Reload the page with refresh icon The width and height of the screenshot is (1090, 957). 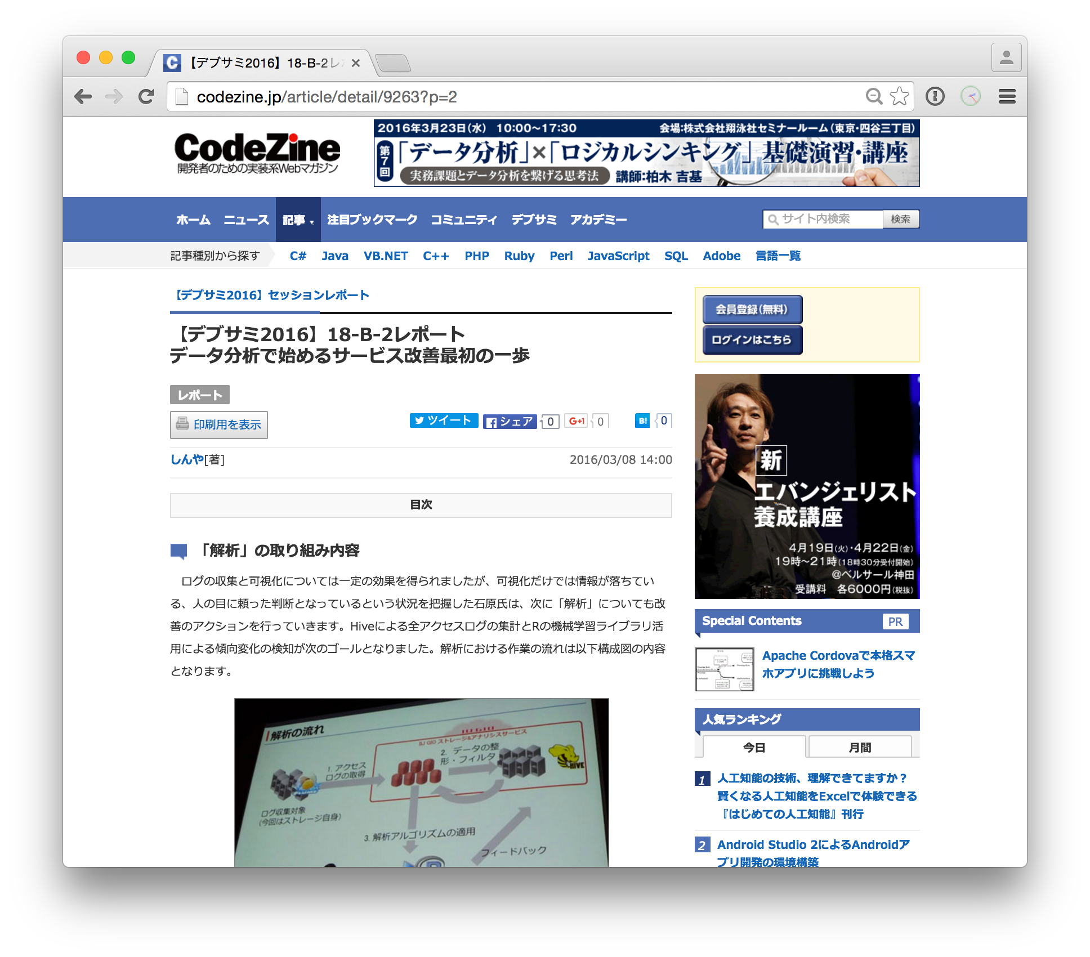point(146,96)
